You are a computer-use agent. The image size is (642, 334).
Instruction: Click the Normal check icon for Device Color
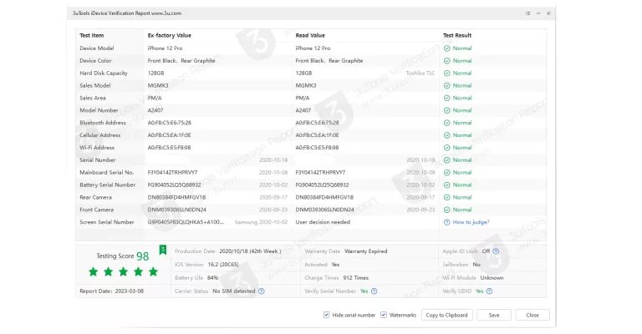pyautogui.click(x=446, y=60)
